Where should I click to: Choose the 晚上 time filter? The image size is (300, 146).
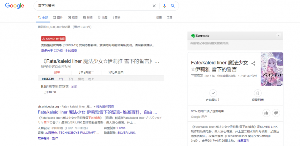[x=91, y=79]
